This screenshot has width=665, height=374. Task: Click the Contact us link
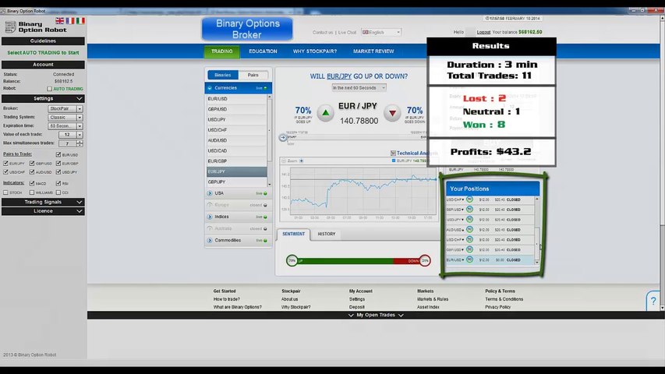click(x=323, y=32)
